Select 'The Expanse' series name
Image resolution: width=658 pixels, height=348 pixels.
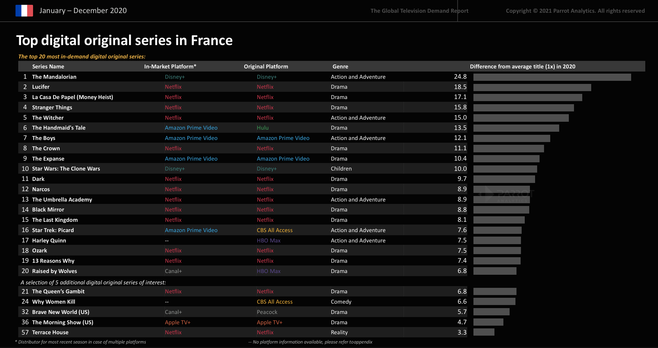coord(48,159)
